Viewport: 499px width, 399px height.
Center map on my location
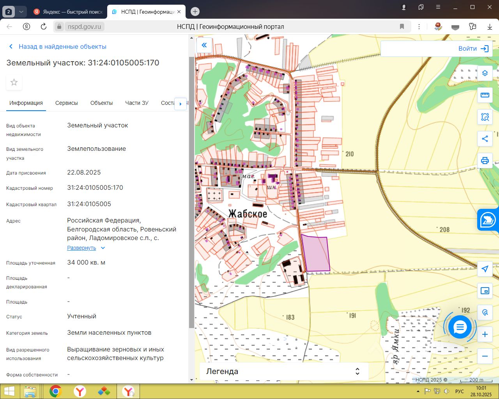485,269
